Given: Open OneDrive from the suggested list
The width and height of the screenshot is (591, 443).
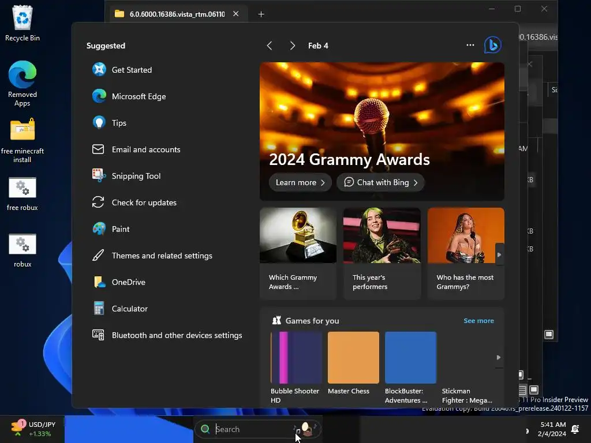Looking at the screenshot, I should click(x=119, y=282).
